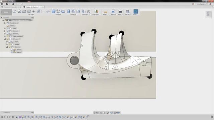This screenshot has width=214, height=120.
Task: Toggle visibility of Soft Jaws:1 component
Action: click(x=8, y=39)
